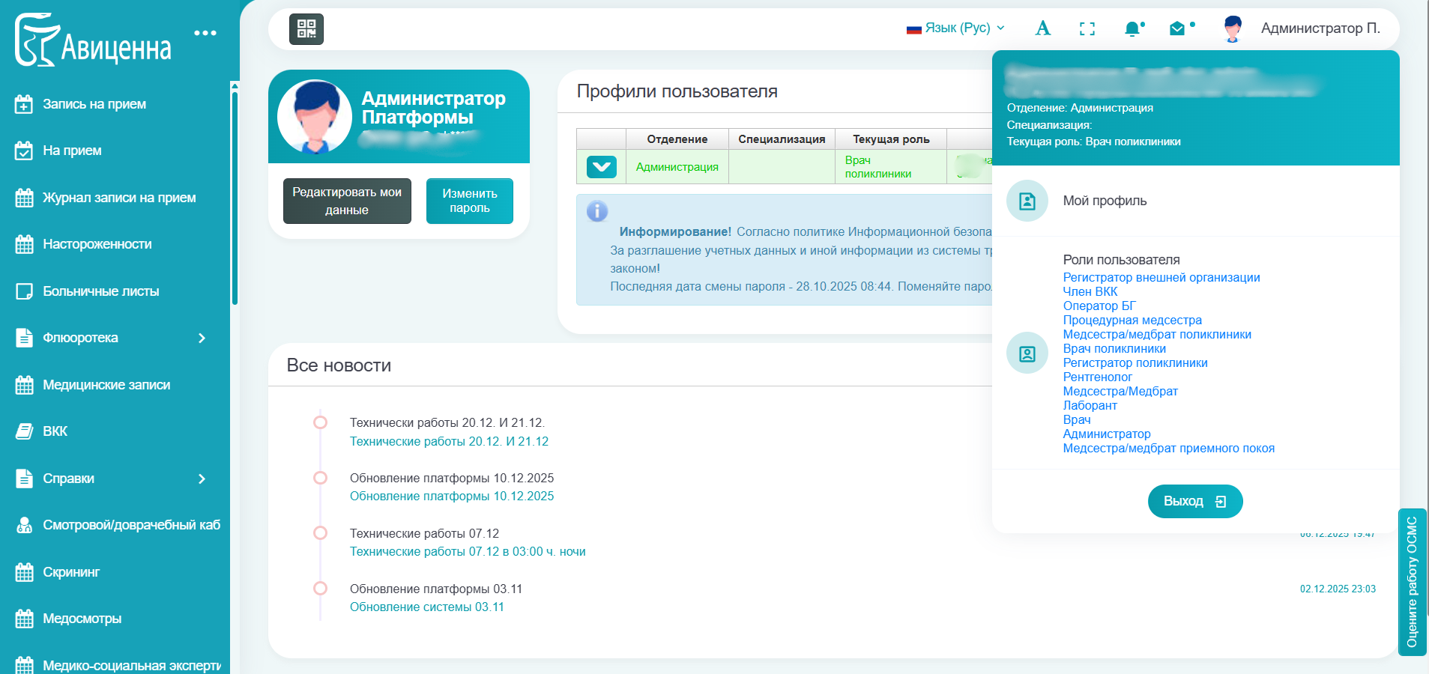Click the QR code icon in header
Viewport: 1429px width, 674px height.
tap(306, 29)
